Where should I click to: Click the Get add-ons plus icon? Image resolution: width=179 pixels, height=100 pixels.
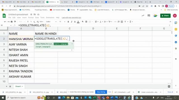pos(176,59)
